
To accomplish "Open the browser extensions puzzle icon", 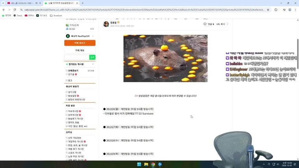I will (276, 10).
